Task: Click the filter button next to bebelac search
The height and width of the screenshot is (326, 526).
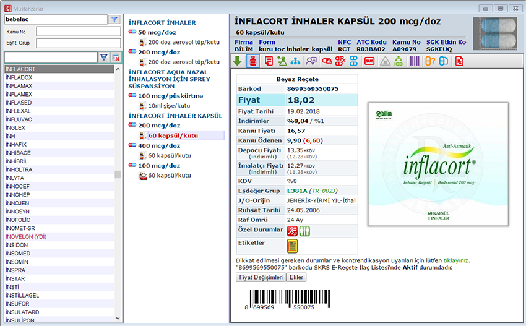Action: [114, 19]
